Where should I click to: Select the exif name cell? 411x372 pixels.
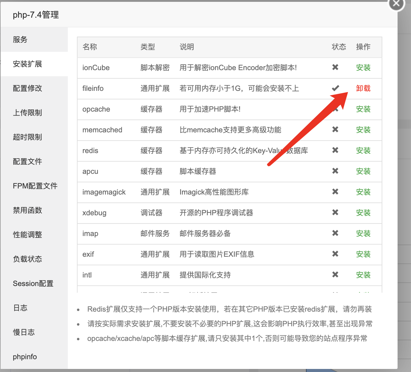pos(88,254)
